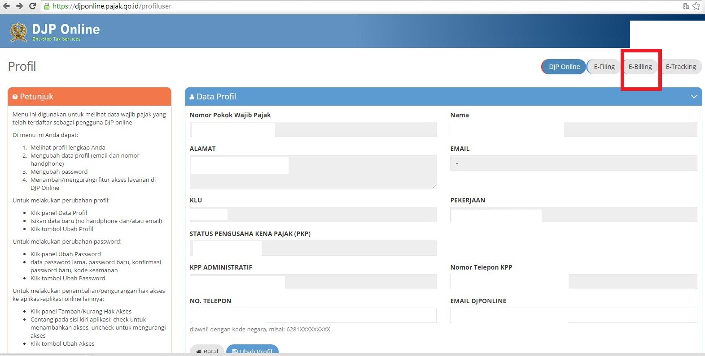
Task: Open the E-Billing tab
Action: [x=640, y=67]
